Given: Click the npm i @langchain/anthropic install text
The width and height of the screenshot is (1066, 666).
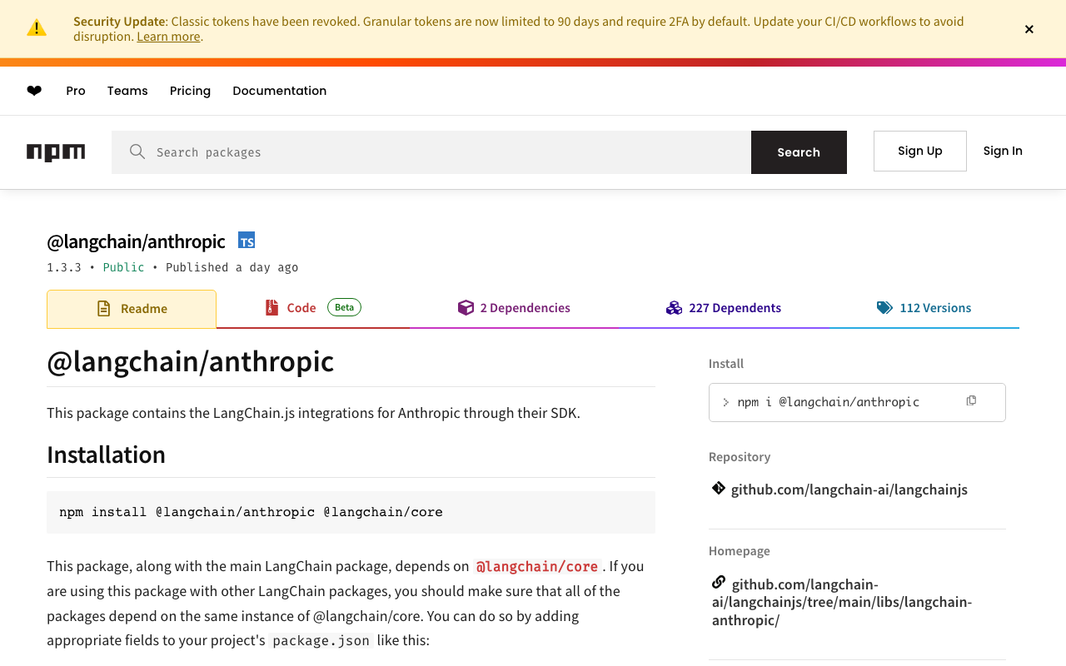Looking at the screenshot, I should click(x=829, y=402).
